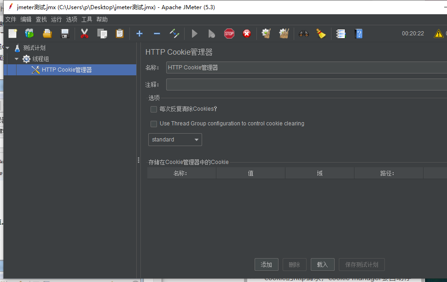Screen dimensions: 447x282
Task: Start the test with green play icon
Action: [195, 34]
